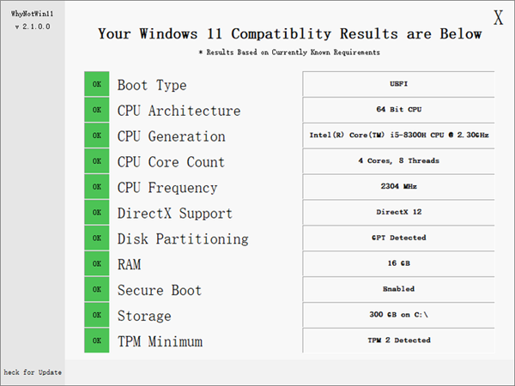Click the WhyNotWin11 app name label
The height and width of the screenshot is (386, 515).
32,14
